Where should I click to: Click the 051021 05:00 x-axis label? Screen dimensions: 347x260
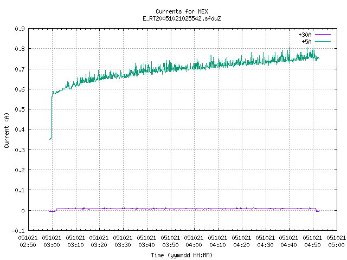336,242
